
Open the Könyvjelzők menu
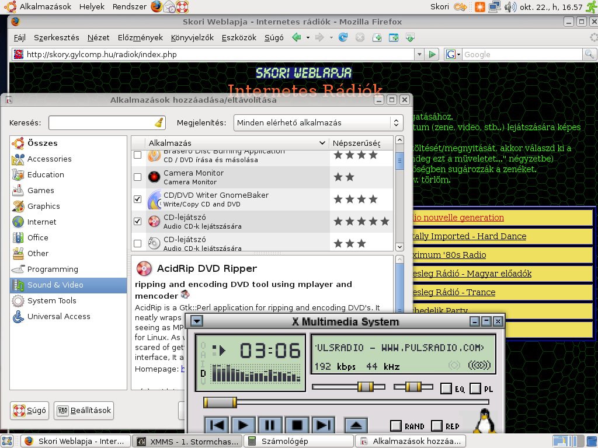pyautogui.click(x=192, y=37)
